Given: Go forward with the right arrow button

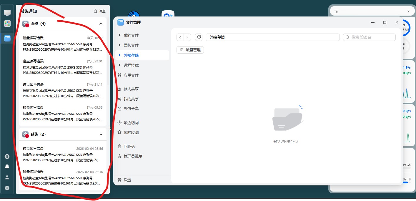Looking at the screenshot, I should point(187,37).
